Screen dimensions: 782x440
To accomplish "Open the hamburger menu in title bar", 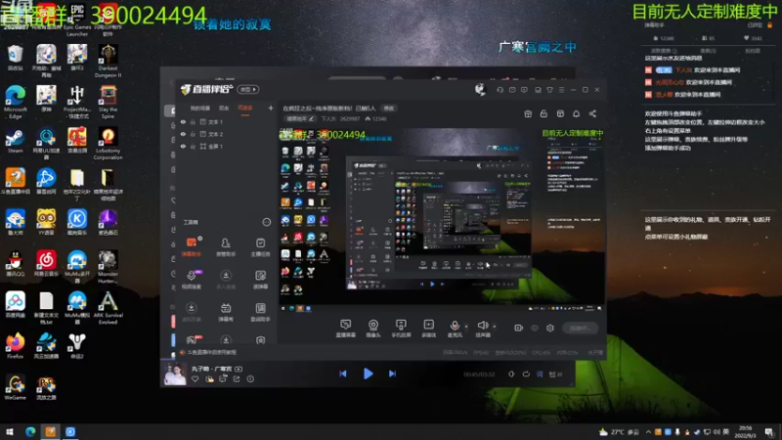I will pyautogui.click(x=561, y=90).
